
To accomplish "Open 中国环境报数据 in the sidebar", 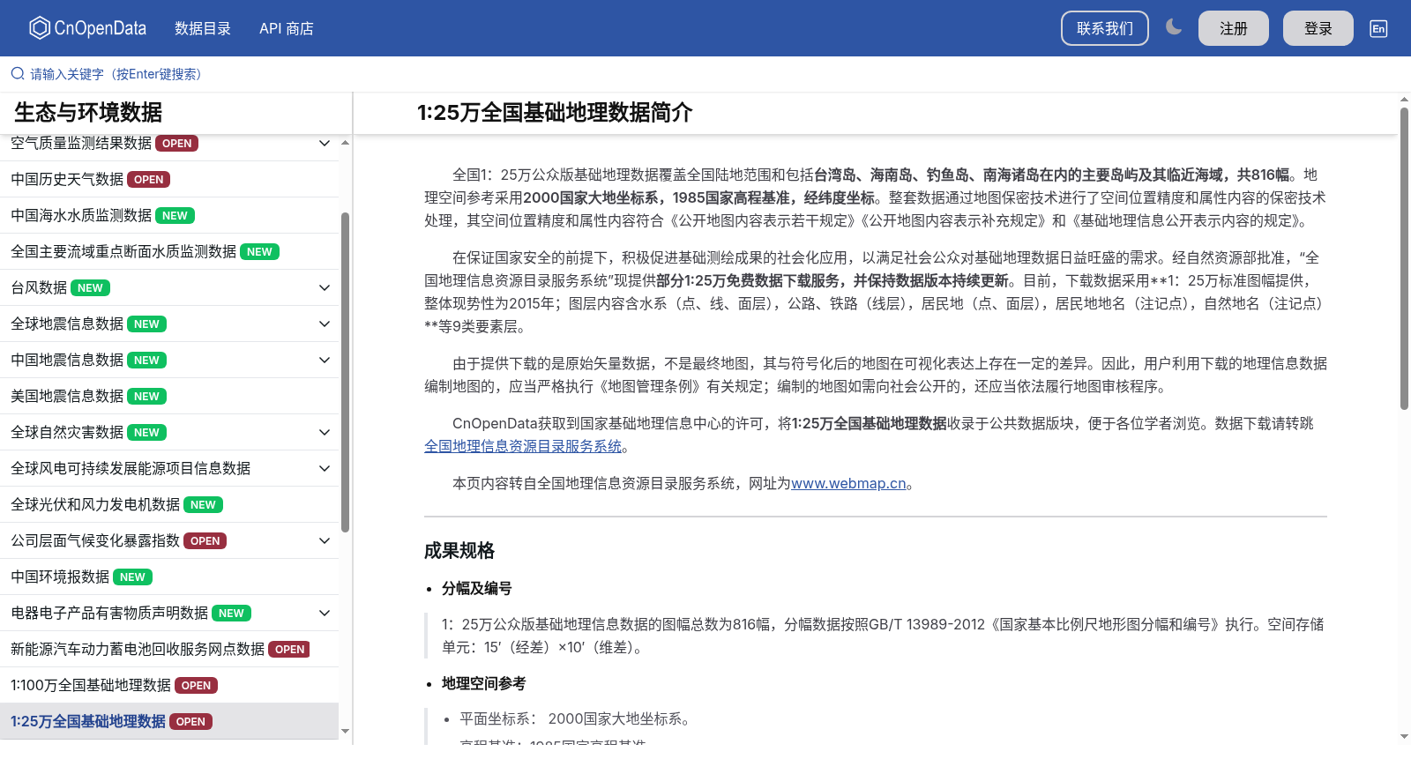I will [x=60, y=577].
